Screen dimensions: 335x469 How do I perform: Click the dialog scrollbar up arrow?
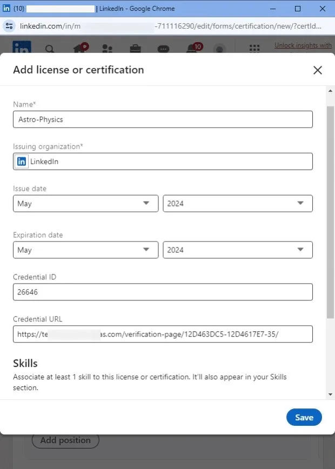coord(331,91)
